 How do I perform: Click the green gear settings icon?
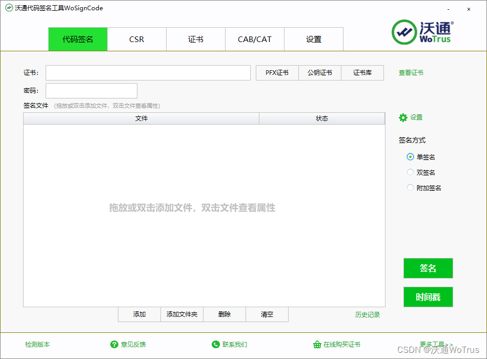tap(403, 118)
